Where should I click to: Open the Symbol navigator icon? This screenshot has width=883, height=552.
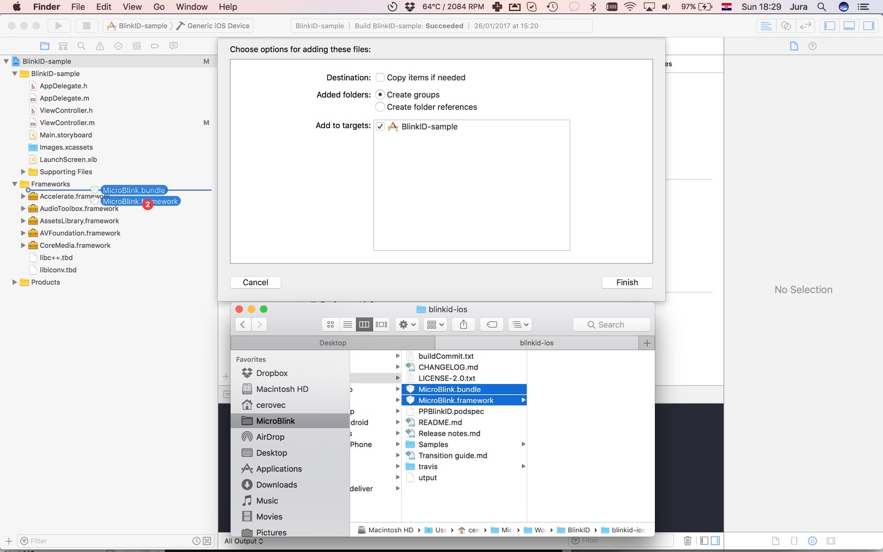coord(63,46)
